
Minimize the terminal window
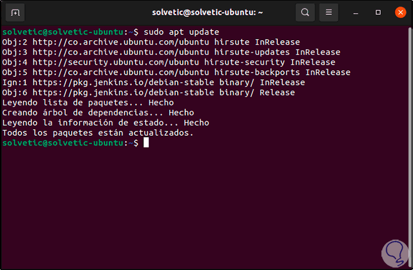pos(356,12)
